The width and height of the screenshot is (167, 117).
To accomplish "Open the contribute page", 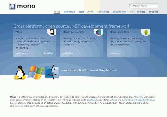I will (x=103, y=12).
